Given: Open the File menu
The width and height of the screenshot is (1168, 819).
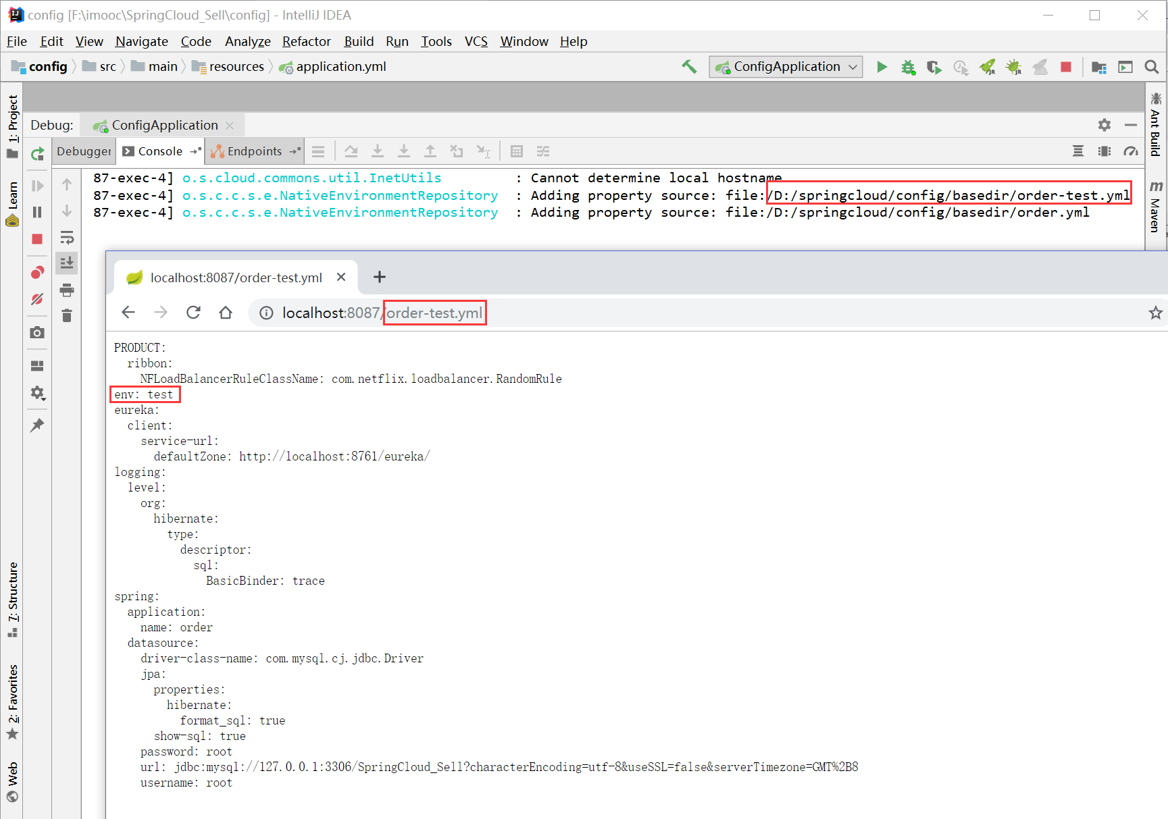Looking at the screenshot, I should pos(17,41).
